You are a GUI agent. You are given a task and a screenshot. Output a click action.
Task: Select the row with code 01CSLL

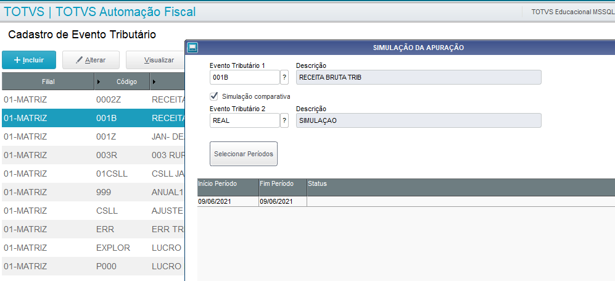(x=93, y=174)
